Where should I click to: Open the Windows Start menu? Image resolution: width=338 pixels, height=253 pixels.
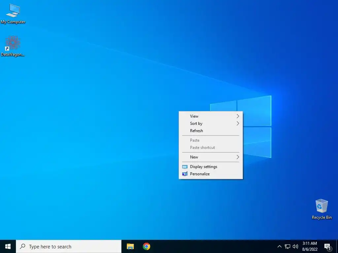(x=8, y=246)
